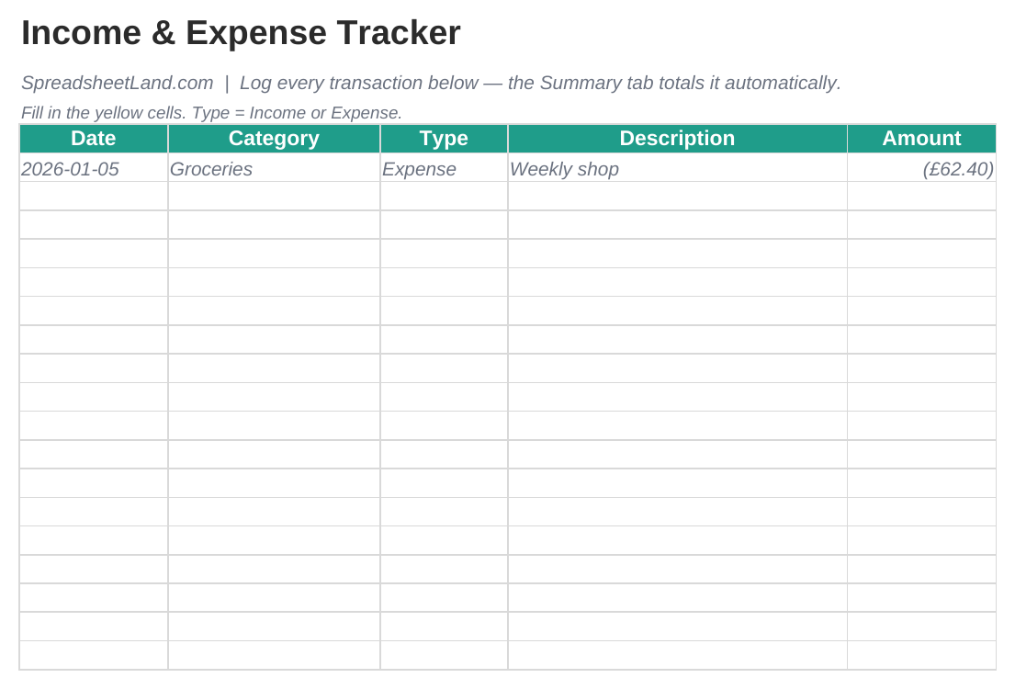Select the Expense type cell

pyautogui.click(x=444, y=168)
